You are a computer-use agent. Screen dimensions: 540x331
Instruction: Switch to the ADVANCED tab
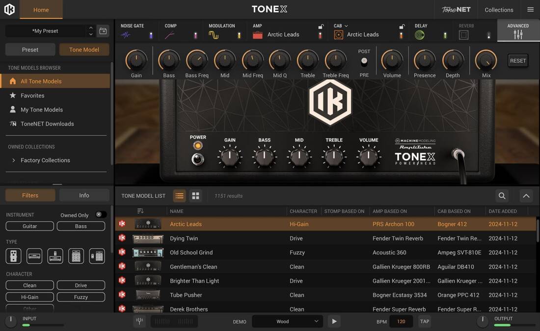[x=518, y=29]
